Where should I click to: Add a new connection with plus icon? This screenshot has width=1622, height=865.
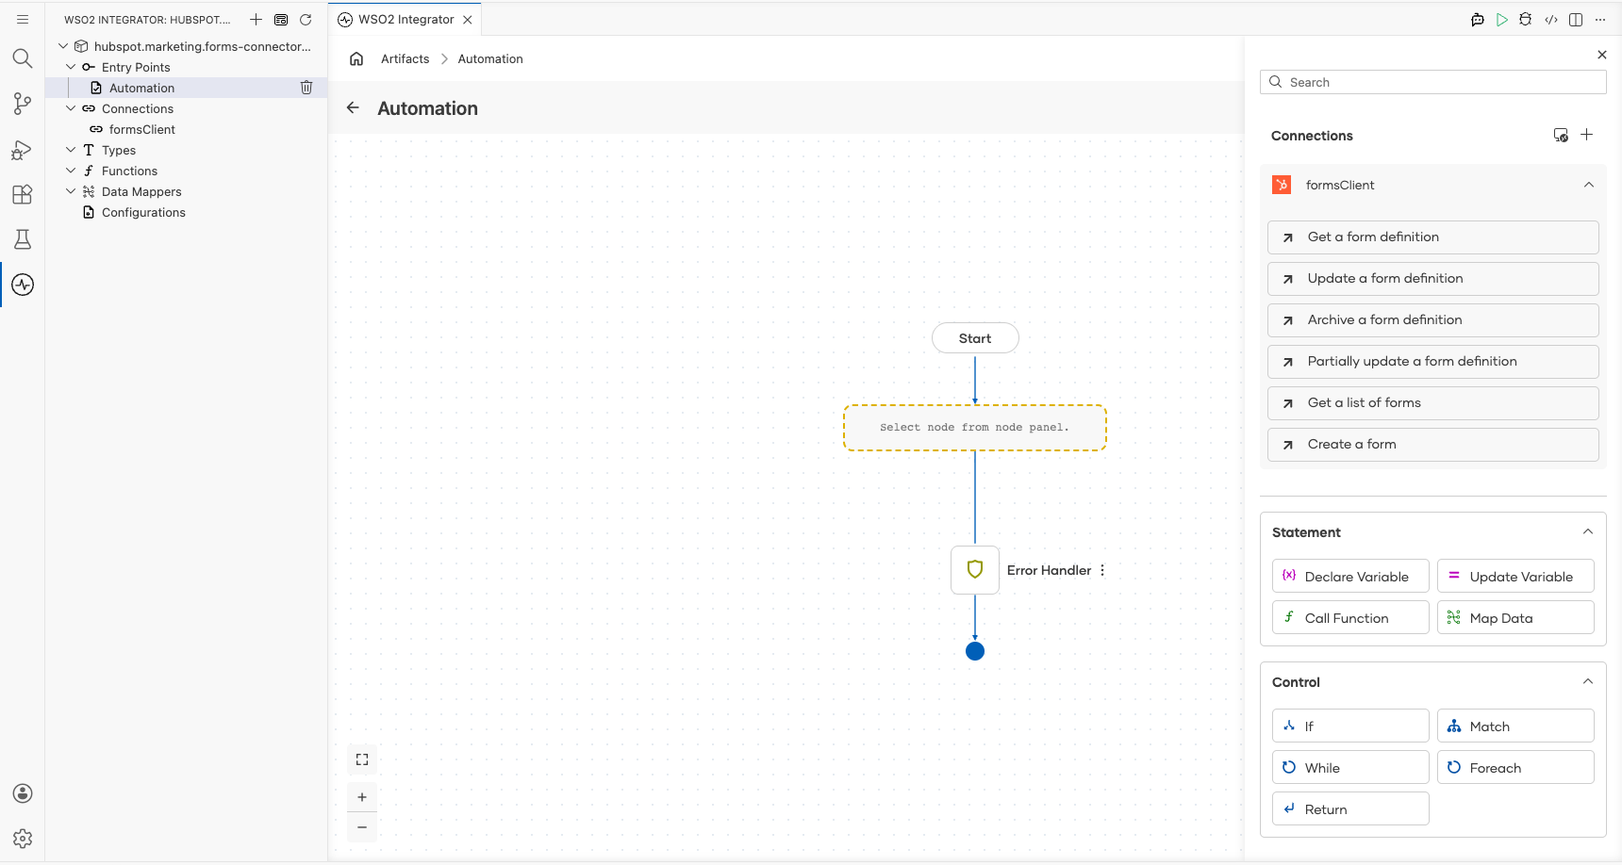pyautogui.click(x=1587, y=135)
